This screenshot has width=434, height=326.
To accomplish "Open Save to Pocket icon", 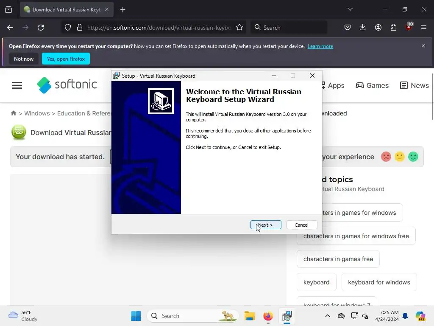I will click(x=348, y=28).
